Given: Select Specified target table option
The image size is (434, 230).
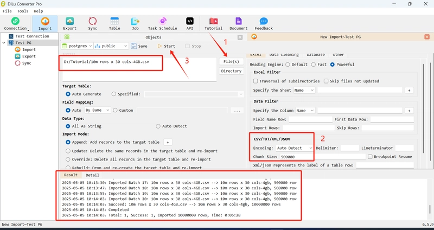Looking at the screenshot, I should [x=126, y=94].
